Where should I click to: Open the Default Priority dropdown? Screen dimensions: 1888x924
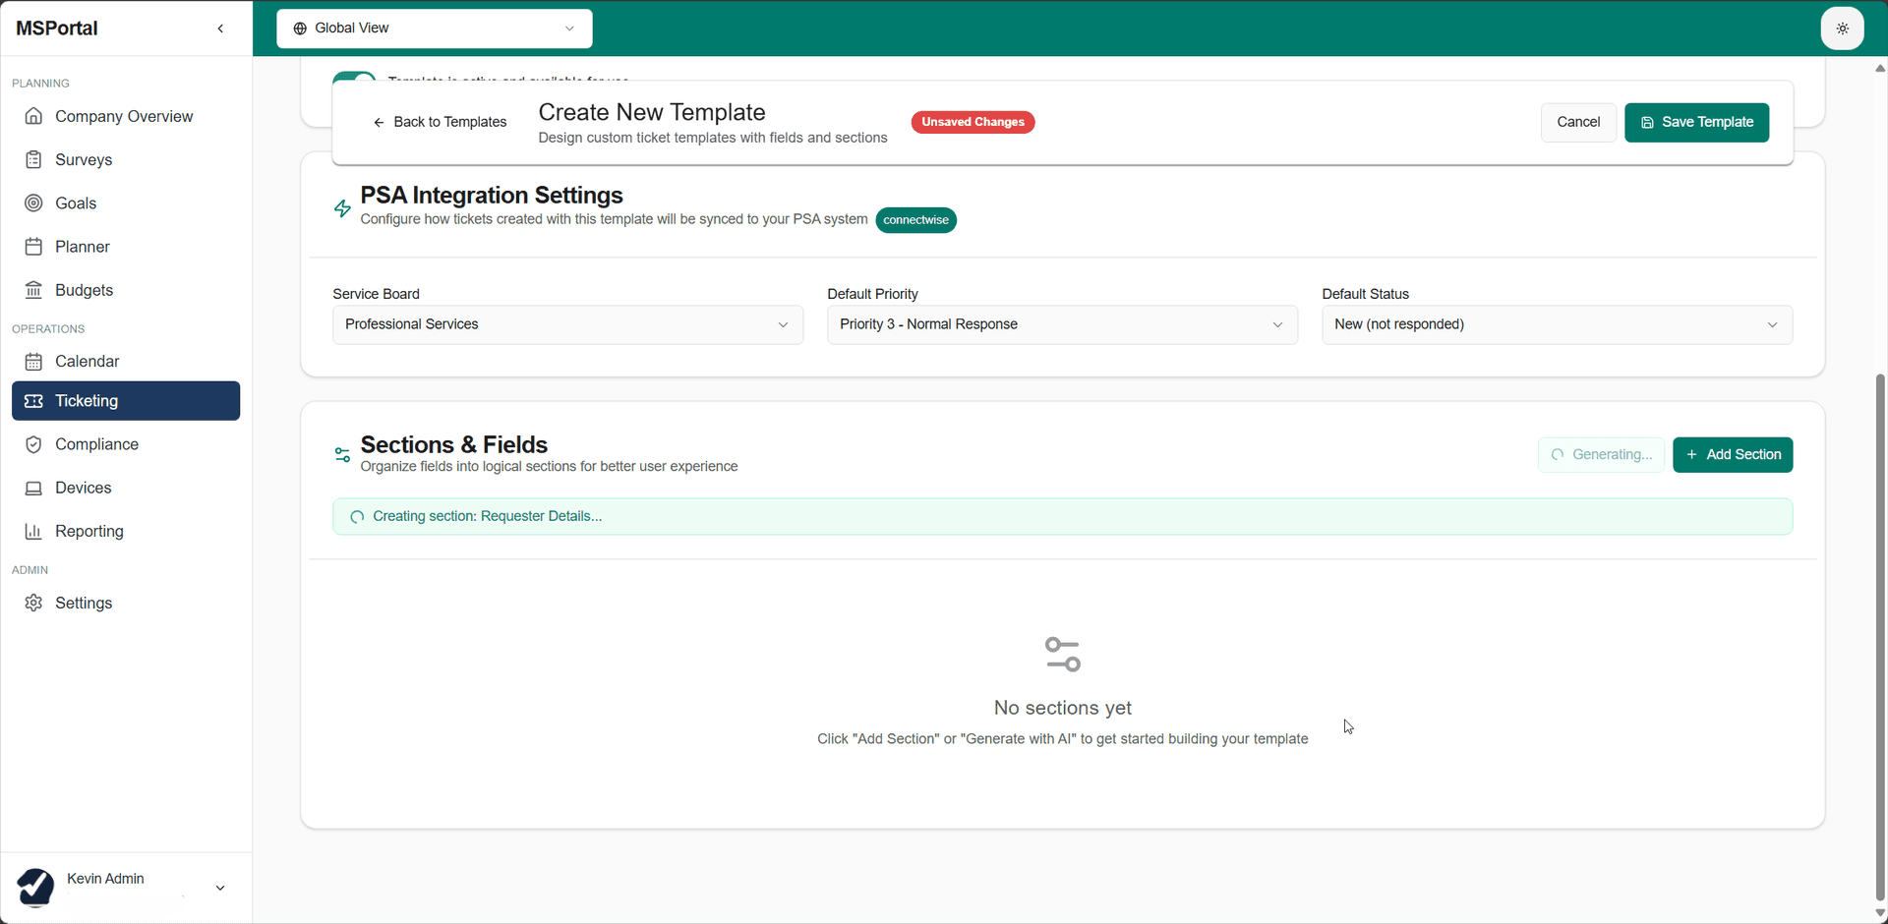pos(1062,324)
